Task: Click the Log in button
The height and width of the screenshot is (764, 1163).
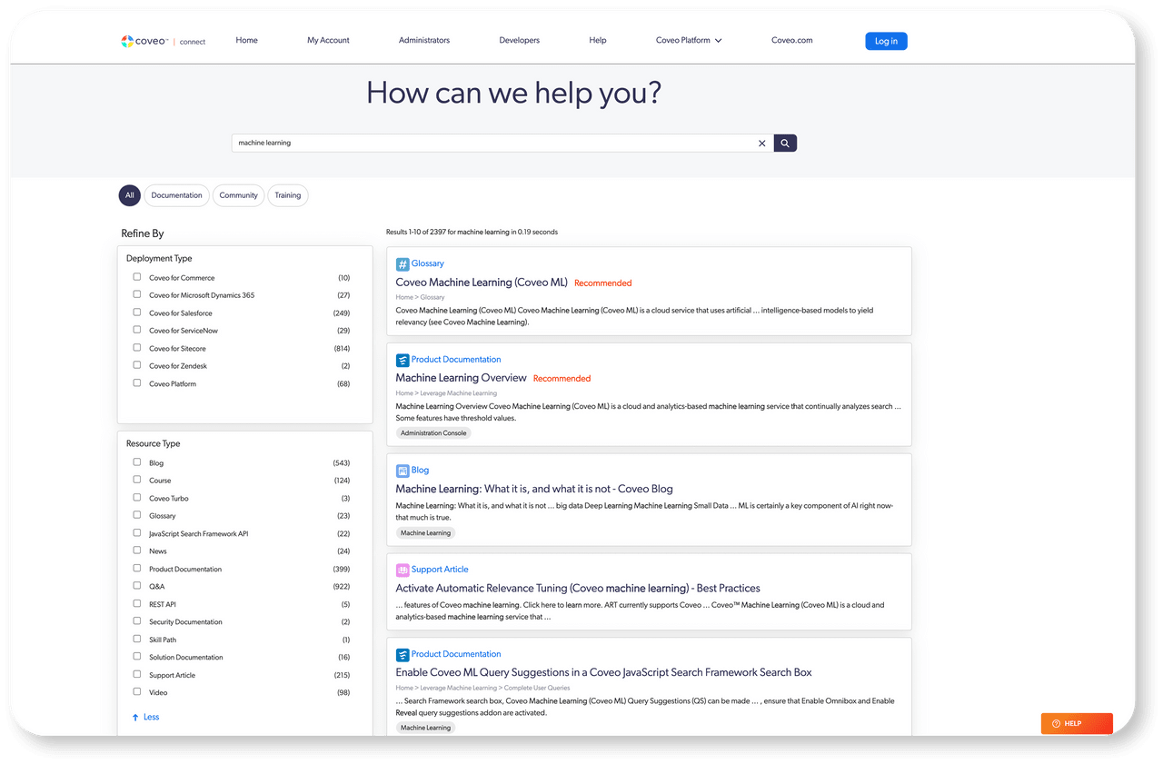Action: point(885,40)
